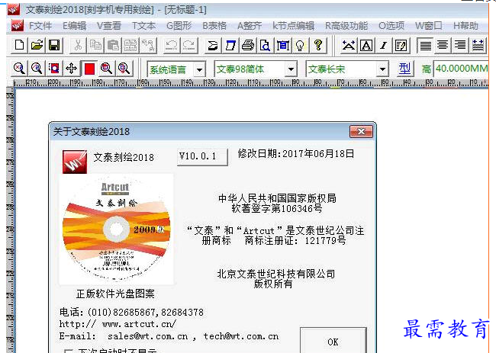Expand the 文泰98简体 font library dropdown
This screenshot has width=496, height=353.
tap(291, 69)
